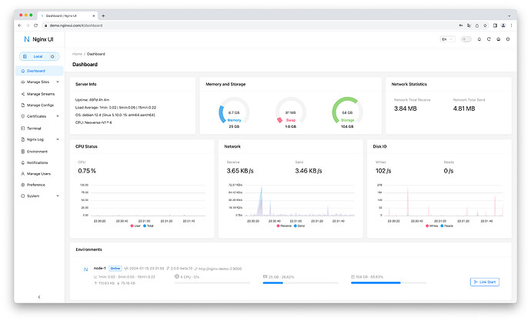Toggle Writes legend in Disk IO chart
Image resolution: width=531 pixels, height=321 pixels.
tap(432, 226)
